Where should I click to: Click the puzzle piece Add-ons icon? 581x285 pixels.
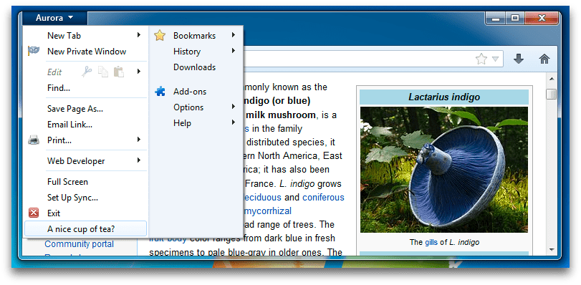pos(160,91)
